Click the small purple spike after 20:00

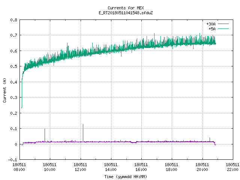(210, 139)
